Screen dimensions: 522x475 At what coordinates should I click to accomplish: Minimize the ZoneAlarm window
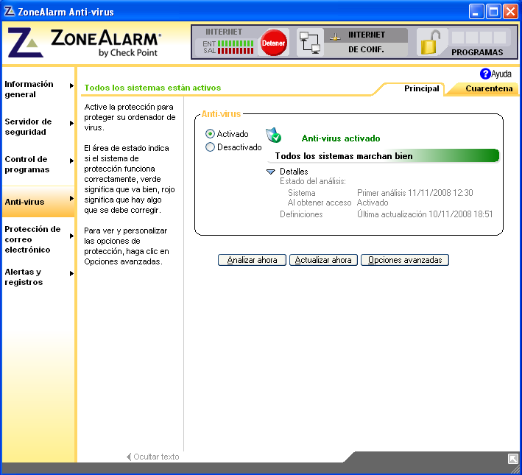pos(476,12)
